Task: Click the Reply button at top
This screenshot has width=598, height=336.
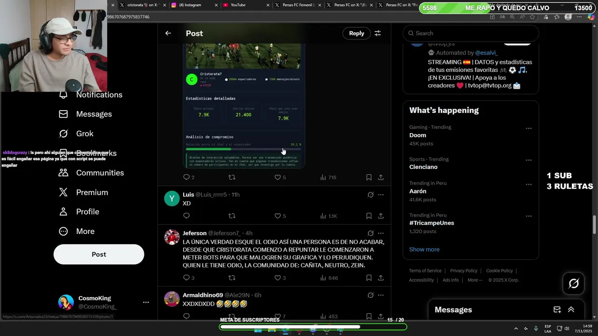Action: (356, 33)
